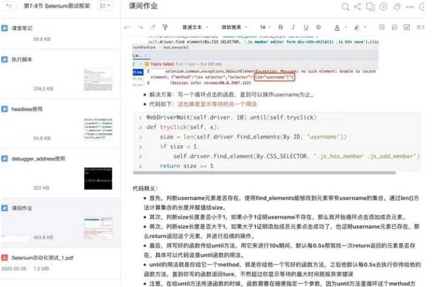Click code line 'return size >= 1'
This screenshot has width=433, height=287.
[186, 166]
